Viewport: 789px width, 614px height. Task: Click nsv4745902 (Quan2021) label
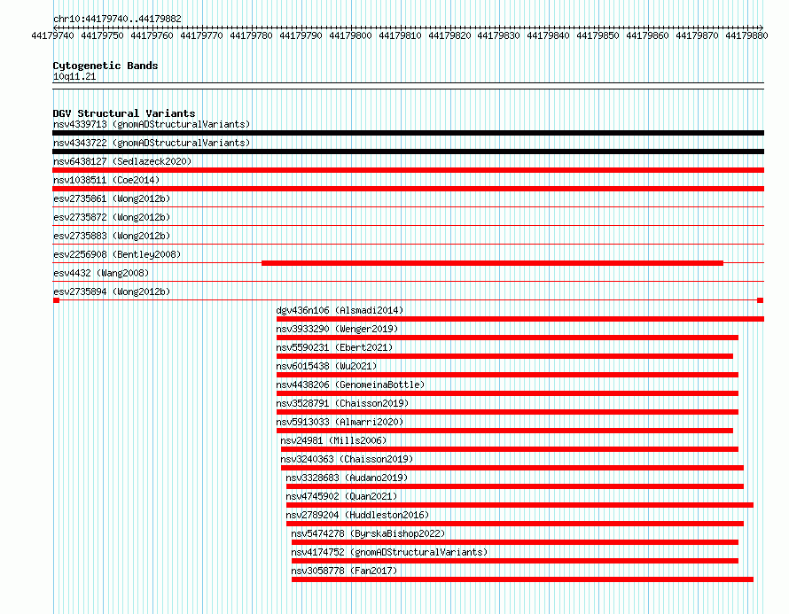tap(341, 496)
